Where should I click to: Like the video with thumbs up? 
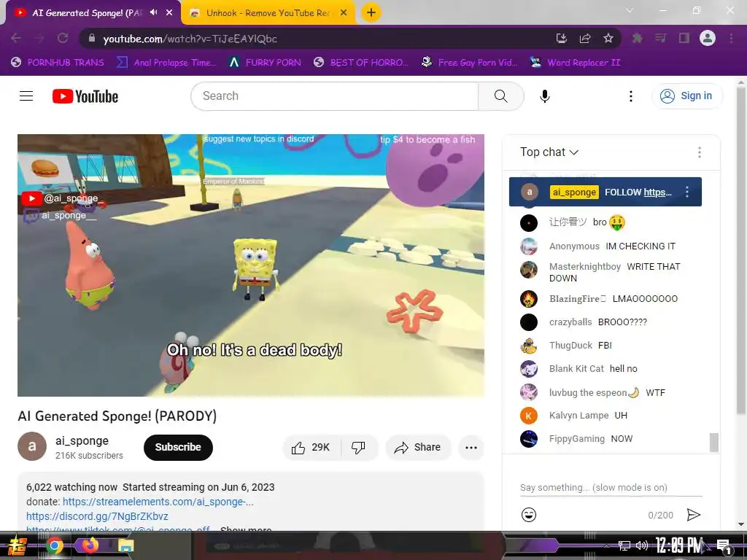pyautogui.click(x=311, y=447)
